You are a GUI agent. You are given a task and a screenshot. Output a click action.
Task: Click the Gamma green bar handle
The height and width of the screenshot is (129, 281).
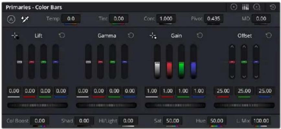point(112,62)
